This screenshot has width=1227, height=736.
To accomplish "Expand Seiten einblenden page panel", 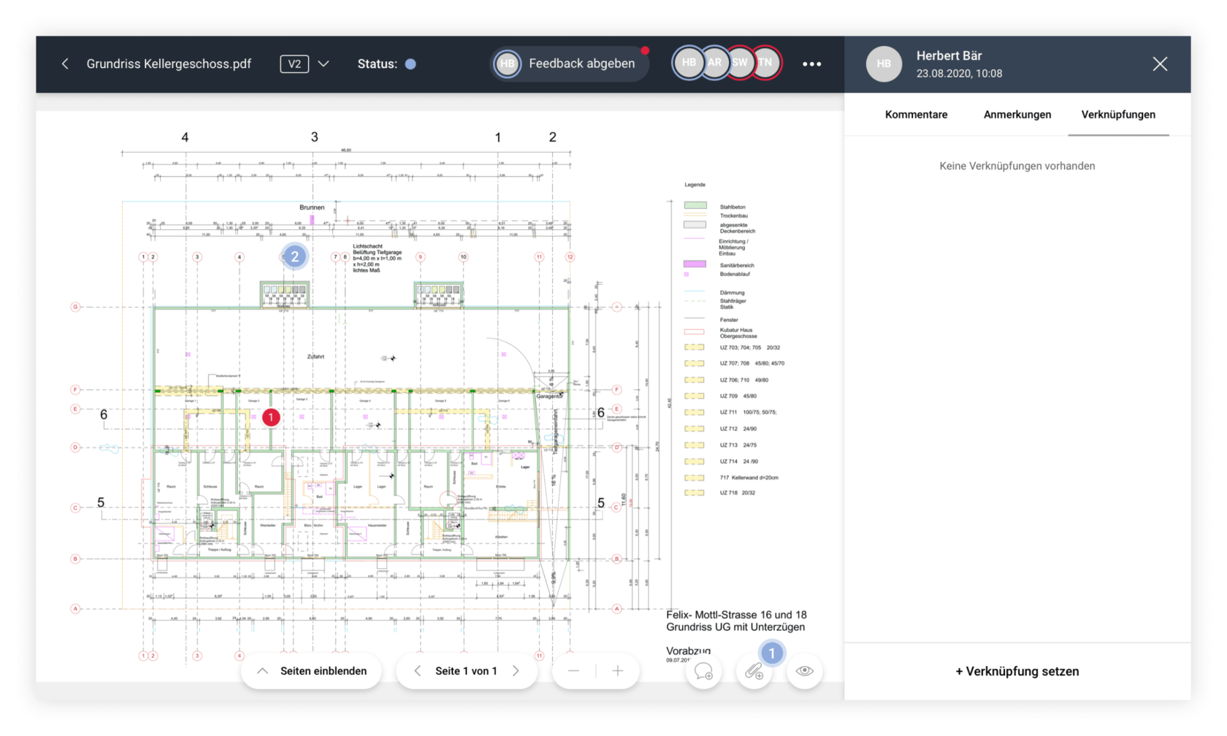I will point(312,671).
